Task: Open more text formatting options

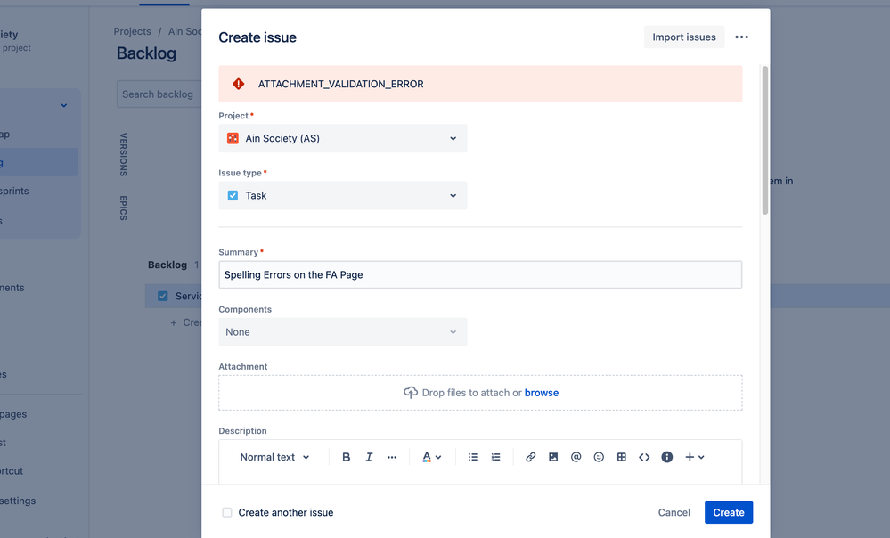Action: pos(392,457)
